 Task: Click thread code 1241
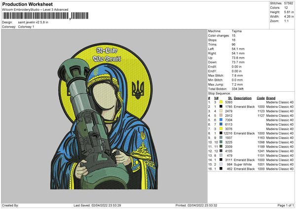pos(261,151)
